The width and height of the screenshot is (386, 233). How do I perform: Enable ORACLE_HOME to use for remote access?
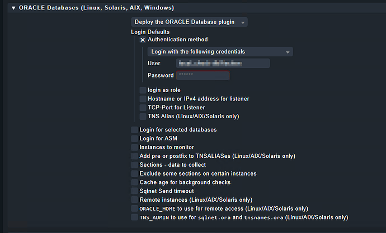134,208
